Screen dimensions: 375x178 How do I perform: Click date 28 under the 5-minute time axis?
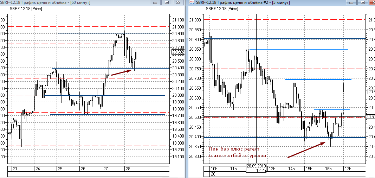pyautogui.click(x=213, y=174)
